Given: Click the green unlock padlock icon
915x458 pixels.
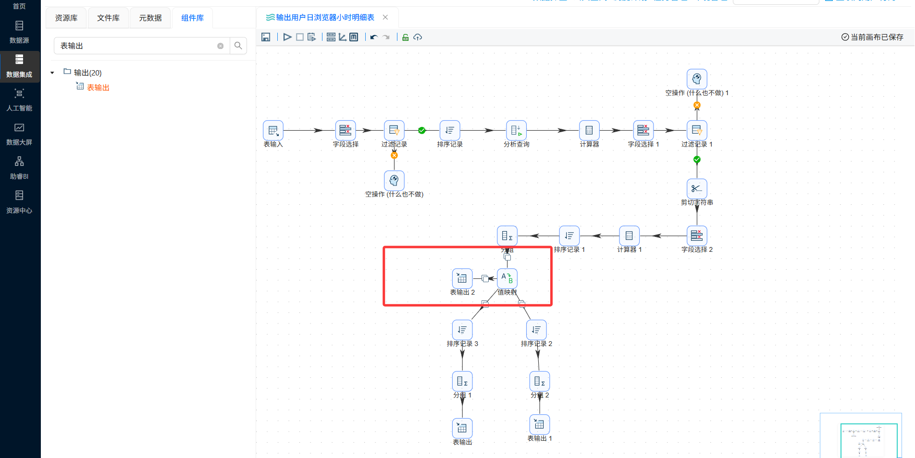Looking at the screenshot, I should tap(406, 37).
